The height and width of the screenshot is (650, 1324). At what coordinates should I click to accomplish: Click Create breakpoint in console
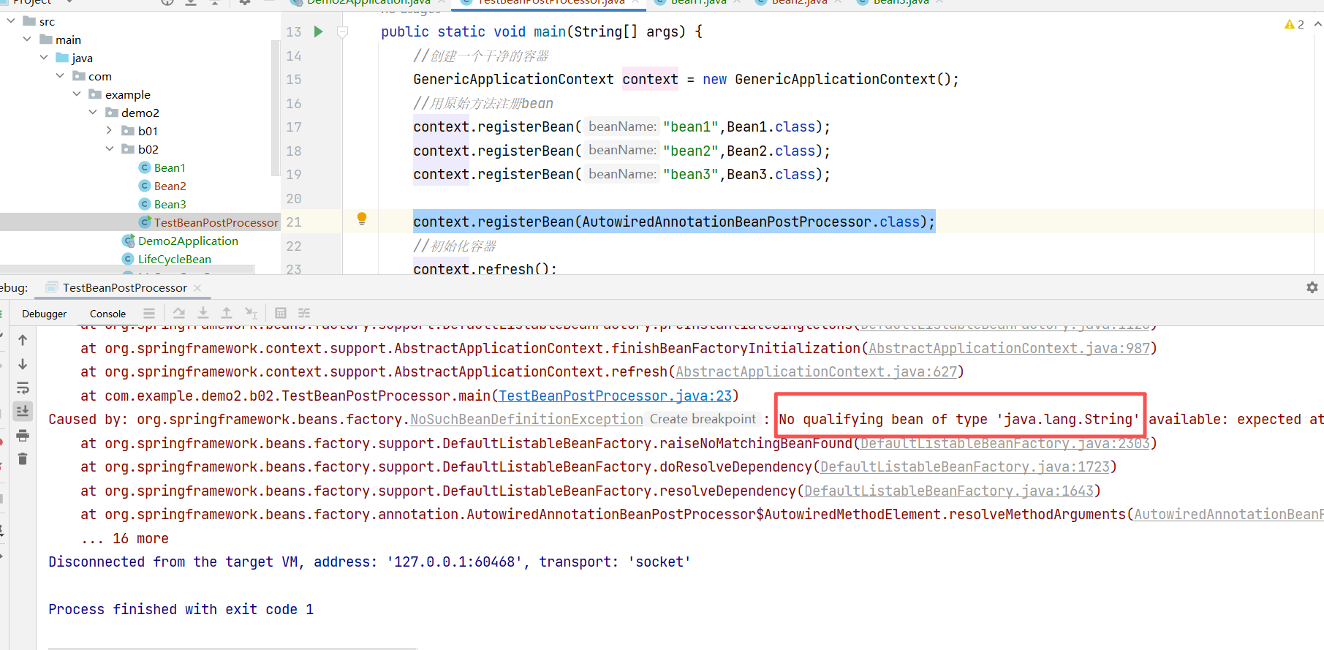[x=703, y=419]
